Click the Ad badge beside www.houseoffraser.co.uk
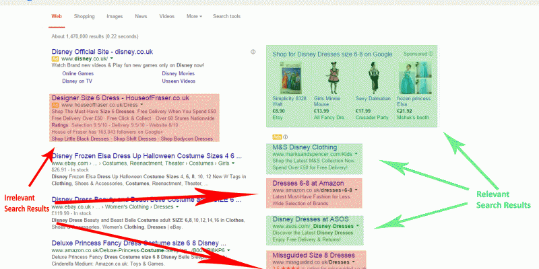The image size is (539, 269). pyautogui.click(x=55, y=105)
